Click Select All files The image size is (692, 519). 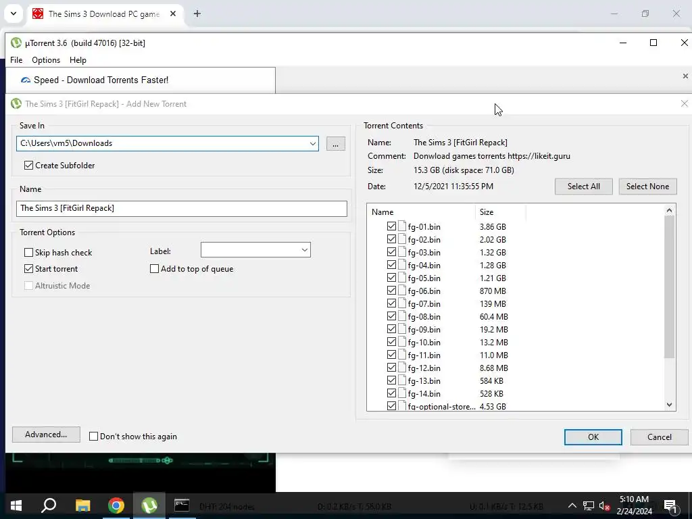(x=583, y=187)
